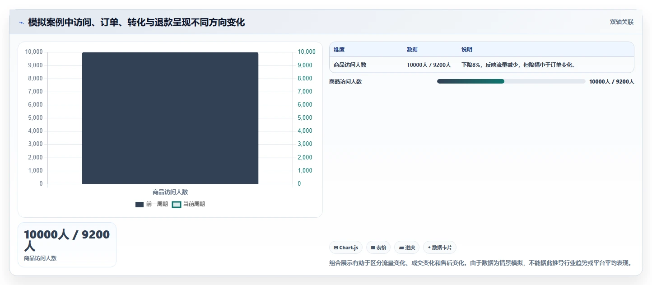The image size is (652, 285).
Task: Click the x-axis label 商品访问人数
Action: [170, 192]
